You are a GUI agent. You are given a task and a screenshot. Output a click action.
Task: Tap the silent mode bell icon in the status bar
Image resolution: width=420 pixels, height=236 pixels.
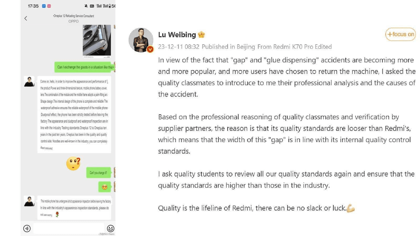(86, 6)
